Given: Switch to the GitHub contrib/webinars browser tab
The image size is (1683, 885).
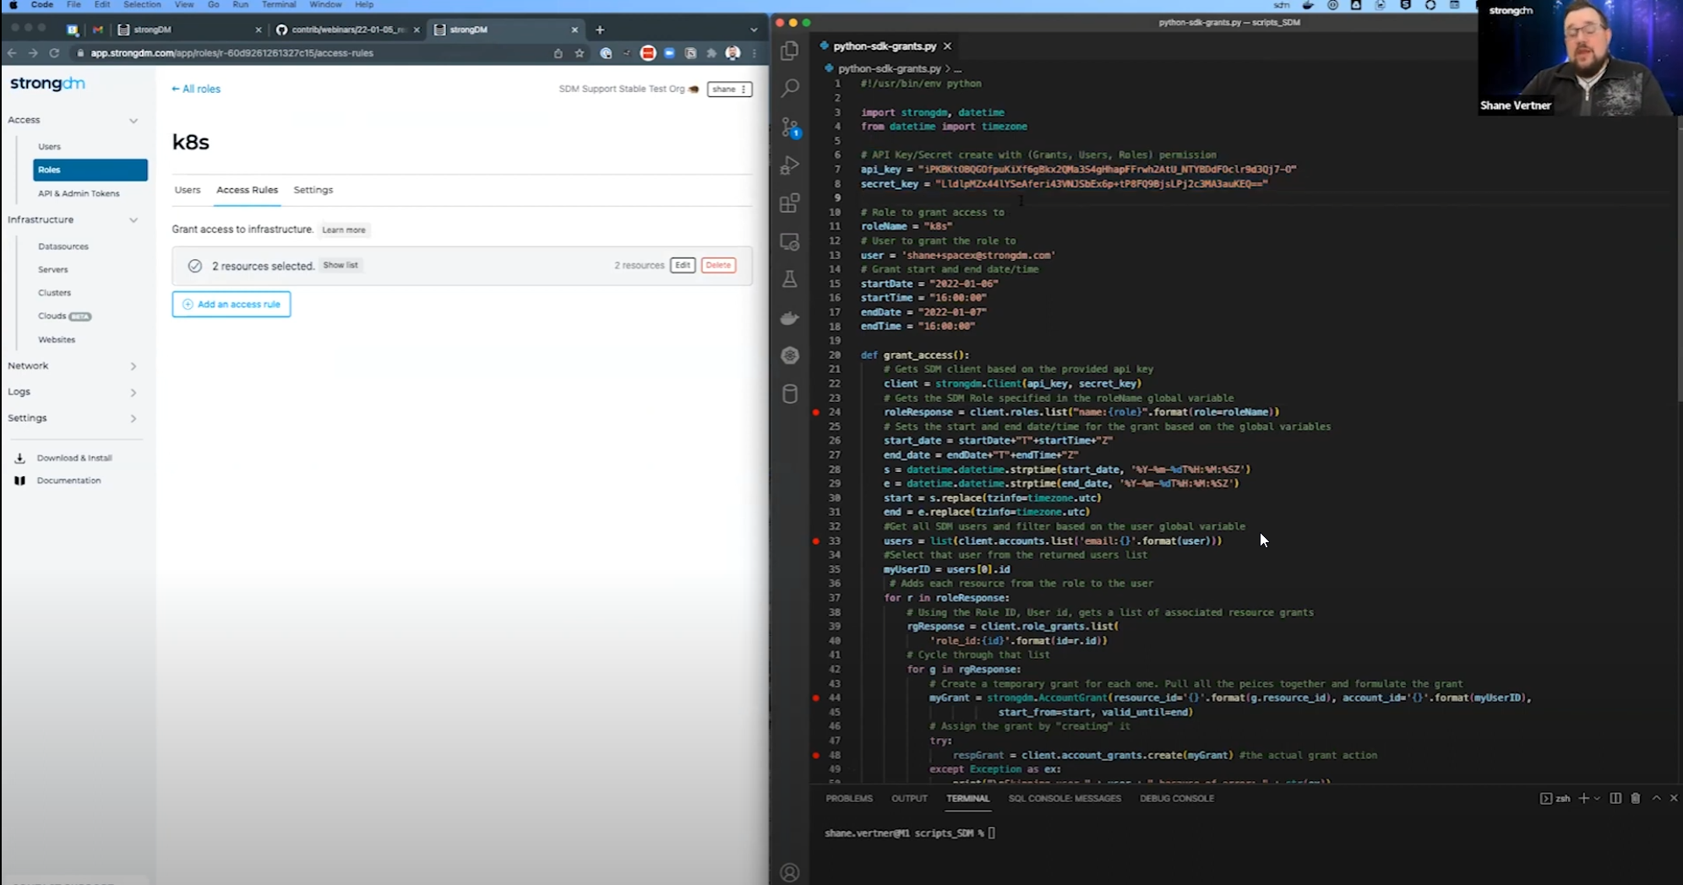Looking at the screenshot, I should pos(348,30).
